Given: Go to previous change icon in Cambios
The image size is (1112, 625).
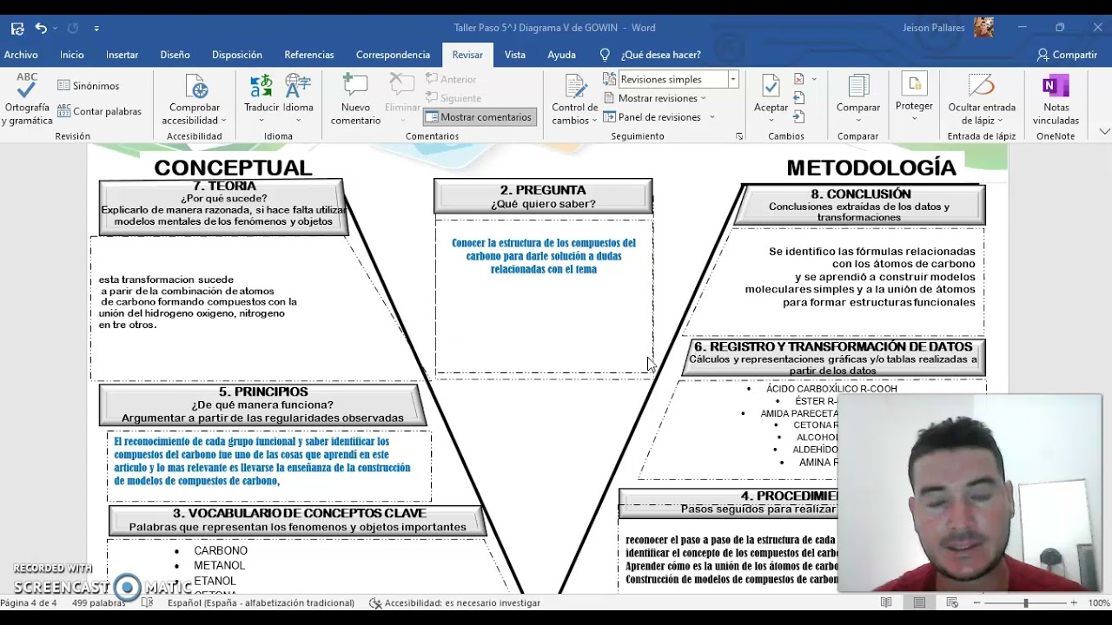Looking at the screenshot, I should (799, 98).
